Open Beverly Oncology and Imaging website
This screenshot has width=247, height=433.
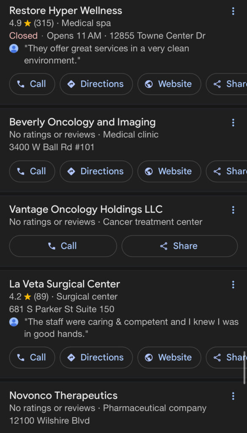coord(169,171)
